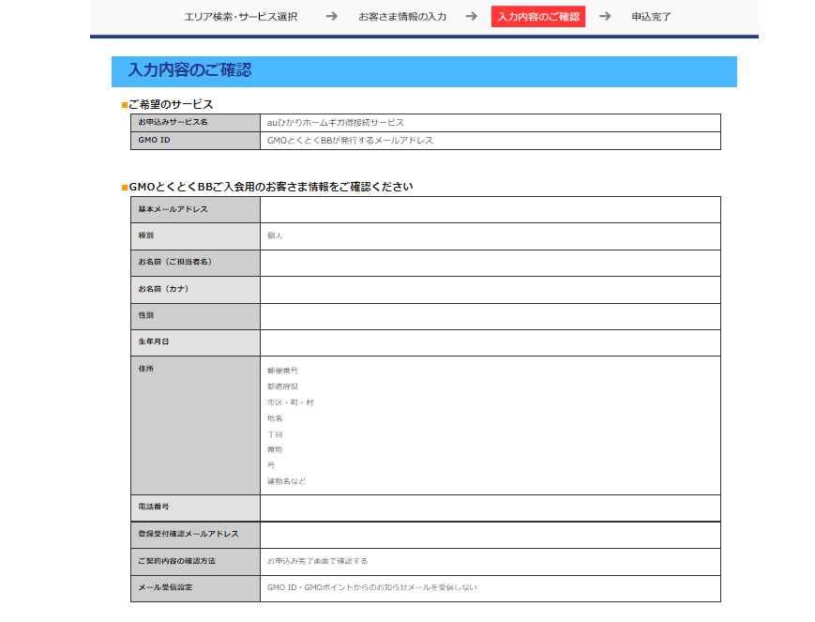Click the エリア検索・サービス選択 step
This screenshot has height=622, width=815.
coord(241,17)
